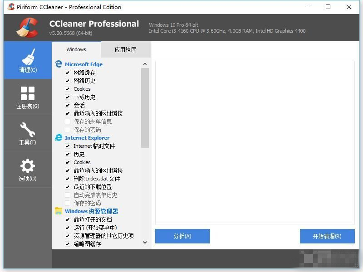Click the cleaner list scrollbar thumb
Image resolution: width=363 pixels, height=272 pixels.
145,108
